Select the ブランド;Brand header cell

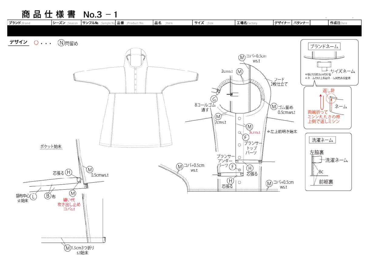point(29,23)
